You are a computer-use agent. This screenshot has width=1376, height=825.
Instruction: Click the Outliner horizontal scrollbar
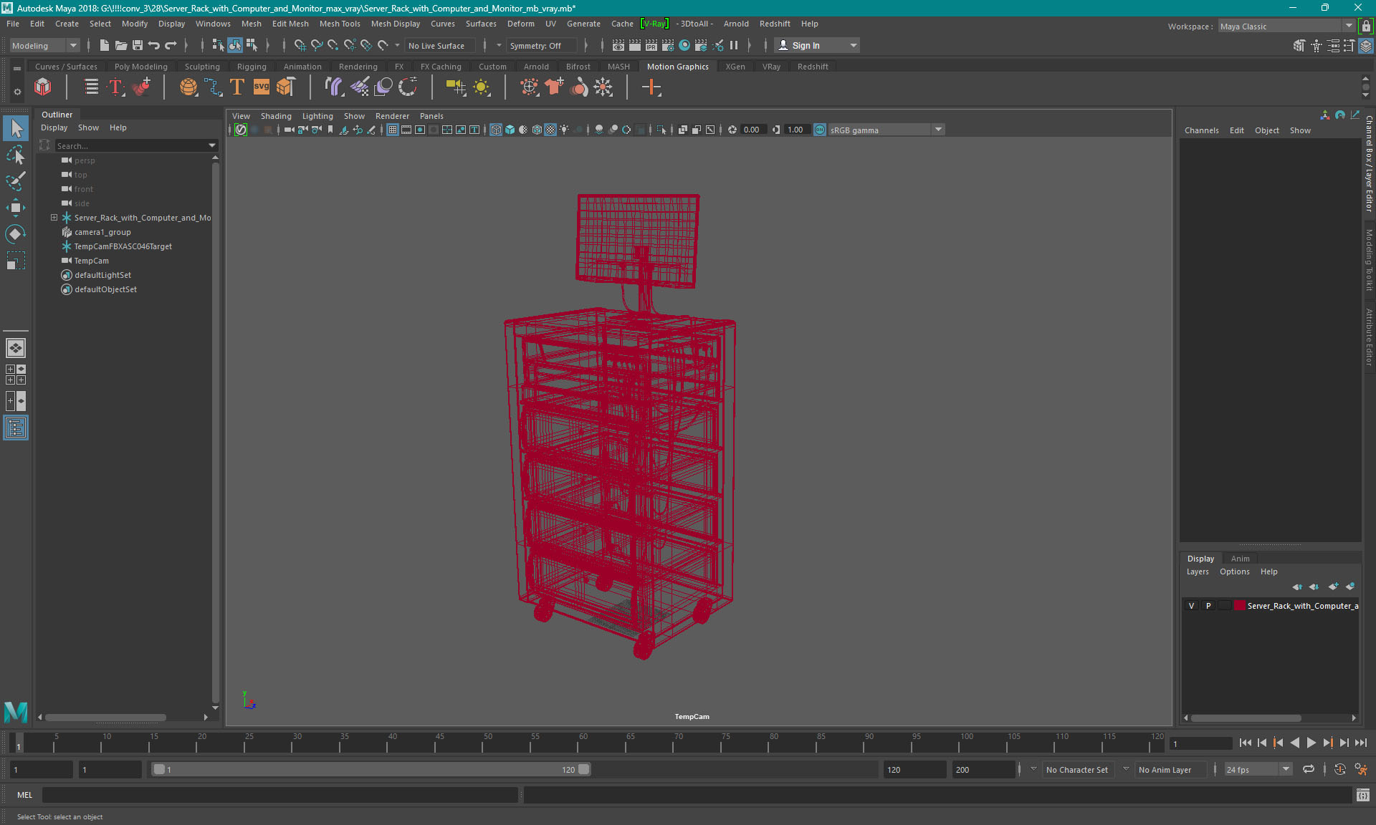105,717
